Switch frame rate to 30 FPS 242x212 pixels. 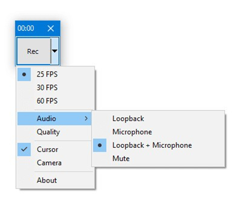click(x=47, y=88)
